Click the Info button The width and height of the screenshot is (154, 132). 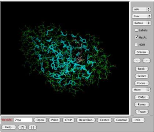(x=137, y=120)
